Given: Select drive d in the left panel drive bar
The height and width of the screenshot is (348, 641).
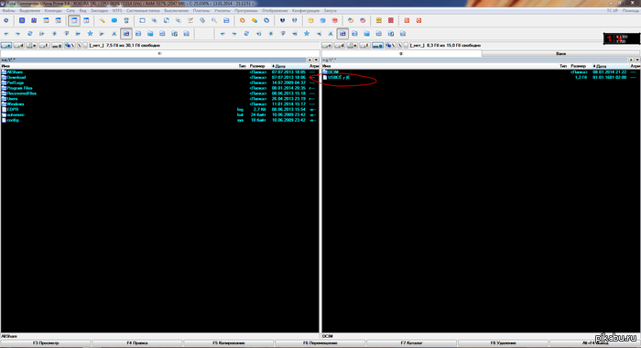Looking at the screenshot, I should 19,46.
